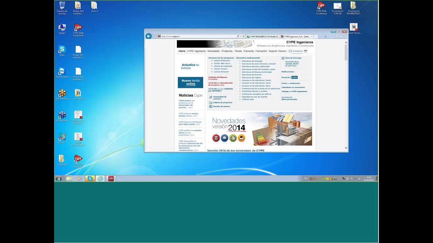Select the demo 1 folder on desktop
Image resolution: width=433 pixels, height=243 pixels.
(x=94, y=7)
